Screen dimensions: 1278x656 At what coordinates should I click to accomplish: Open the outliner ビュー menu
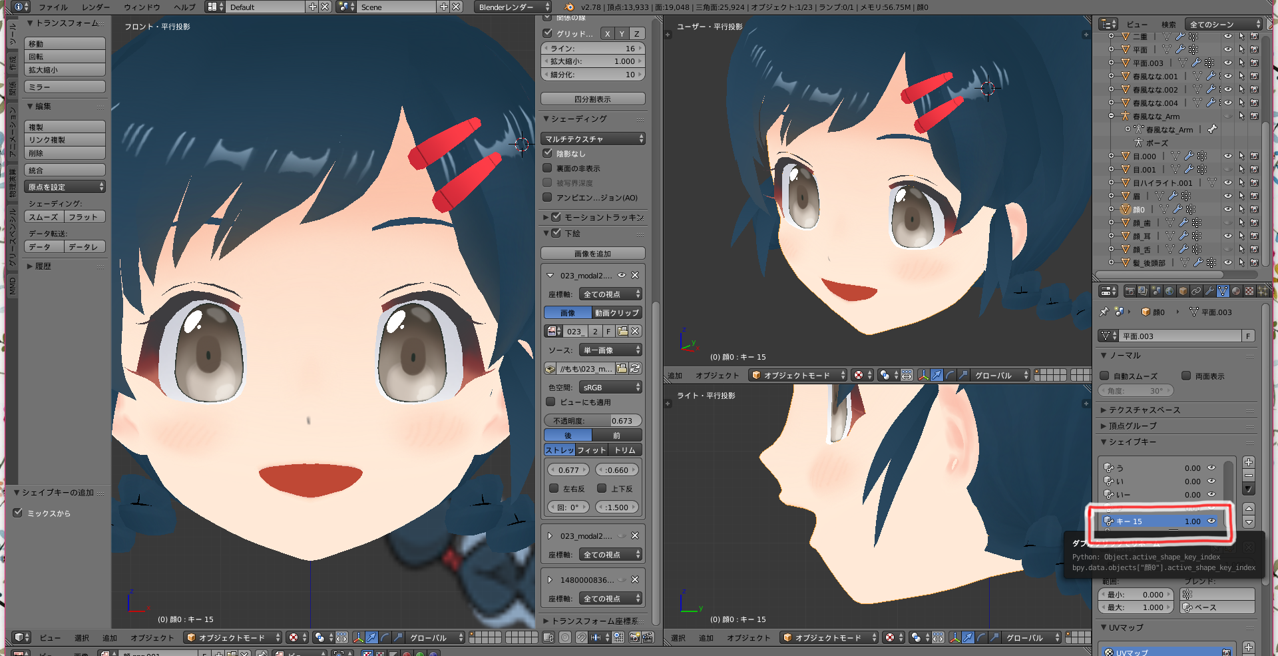pos(1137,24)
